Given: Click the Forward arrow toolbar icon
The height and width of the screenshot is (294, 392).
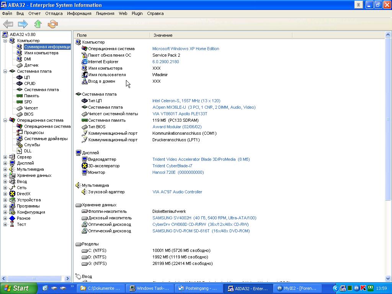Looking at the screenshot, I should (23, 24).
